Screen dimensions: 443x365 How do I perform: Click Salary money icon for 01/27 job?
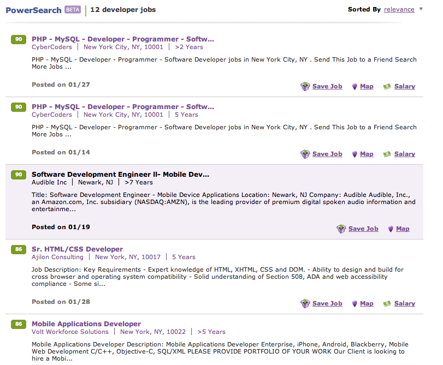387,86
